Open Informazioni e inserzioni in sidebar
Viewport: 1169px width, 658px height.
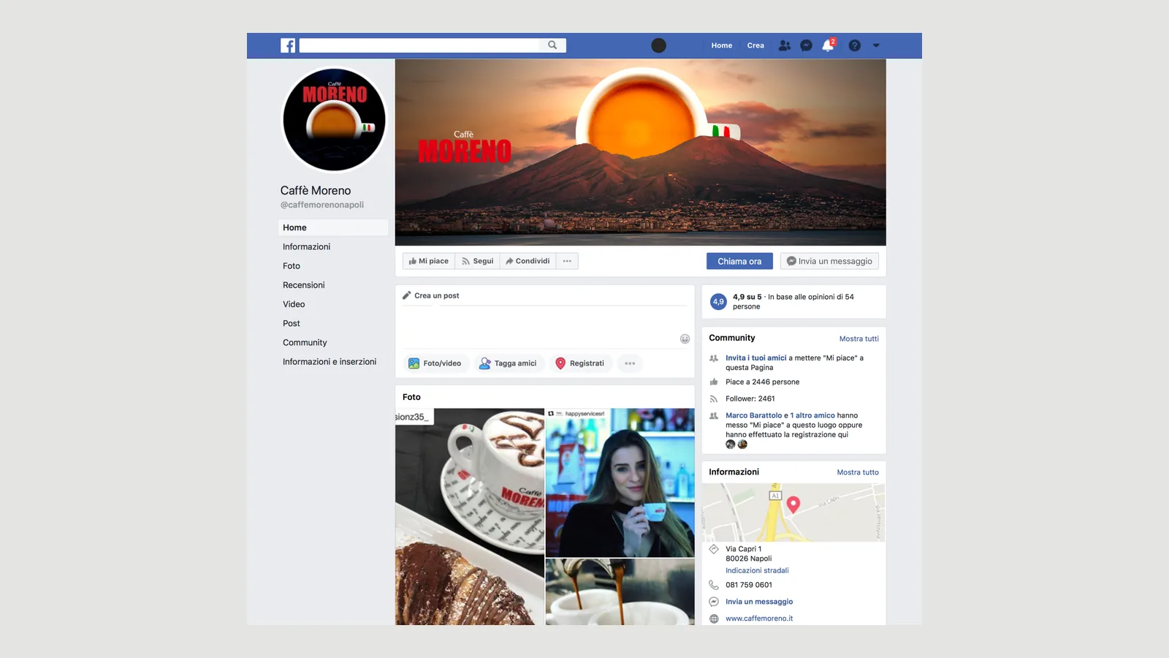330,362
